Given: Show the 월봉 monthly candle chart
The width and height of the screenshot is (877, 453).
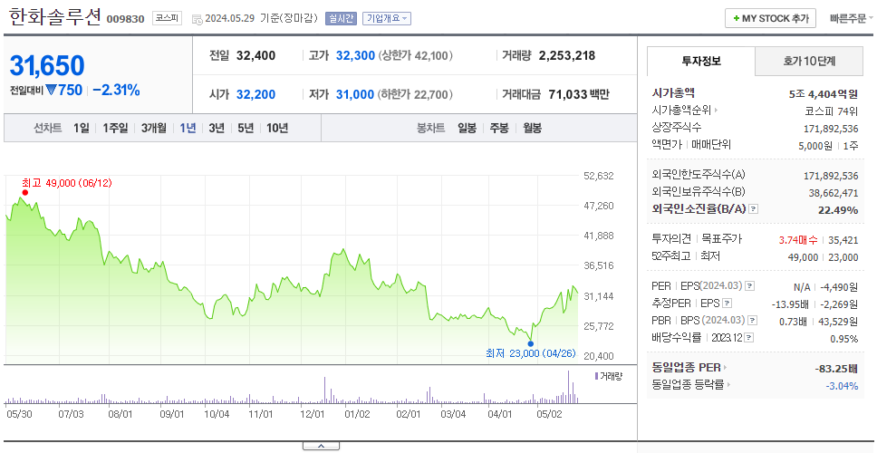Looking at the screenshot, I should click(x=533, y=128).
